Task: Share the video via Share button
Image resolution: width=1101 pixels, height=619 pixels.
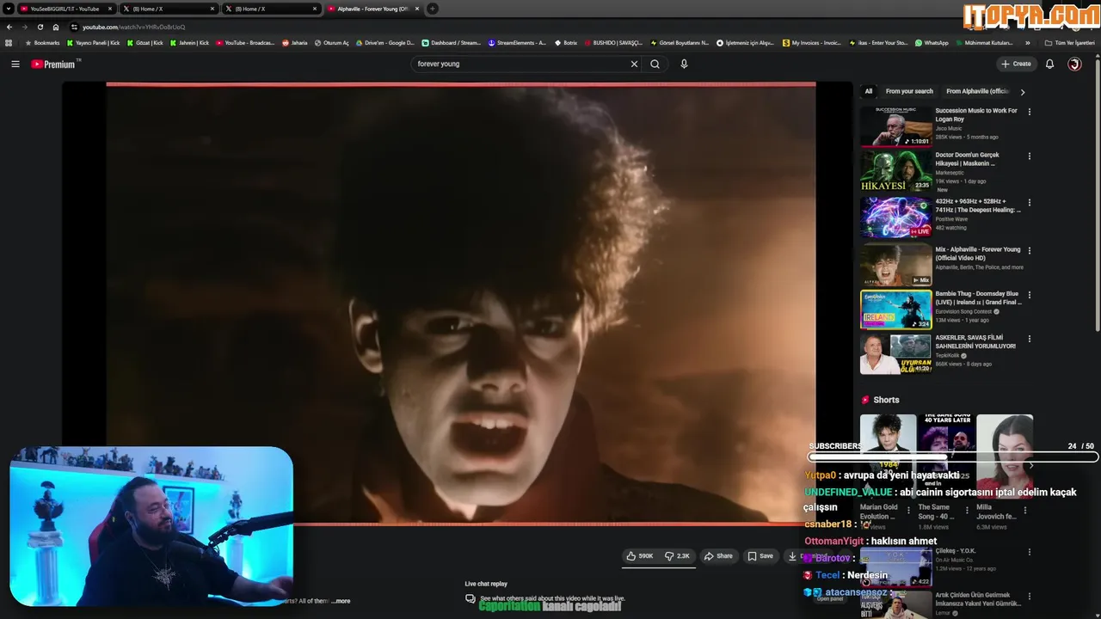Action: coord(718,556)
